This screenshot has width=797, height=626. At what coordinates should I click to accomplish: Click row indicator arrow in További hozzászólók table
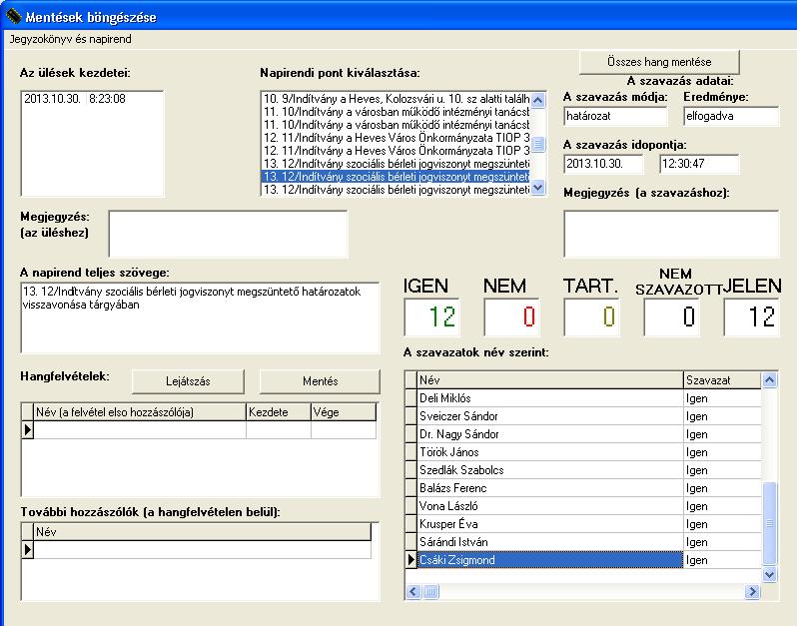[27, 549]
